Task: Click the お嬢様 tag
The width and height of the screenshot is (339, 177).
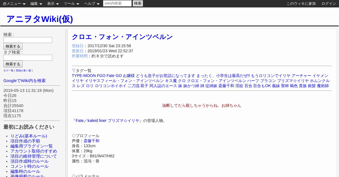Action: click(129, 76)
